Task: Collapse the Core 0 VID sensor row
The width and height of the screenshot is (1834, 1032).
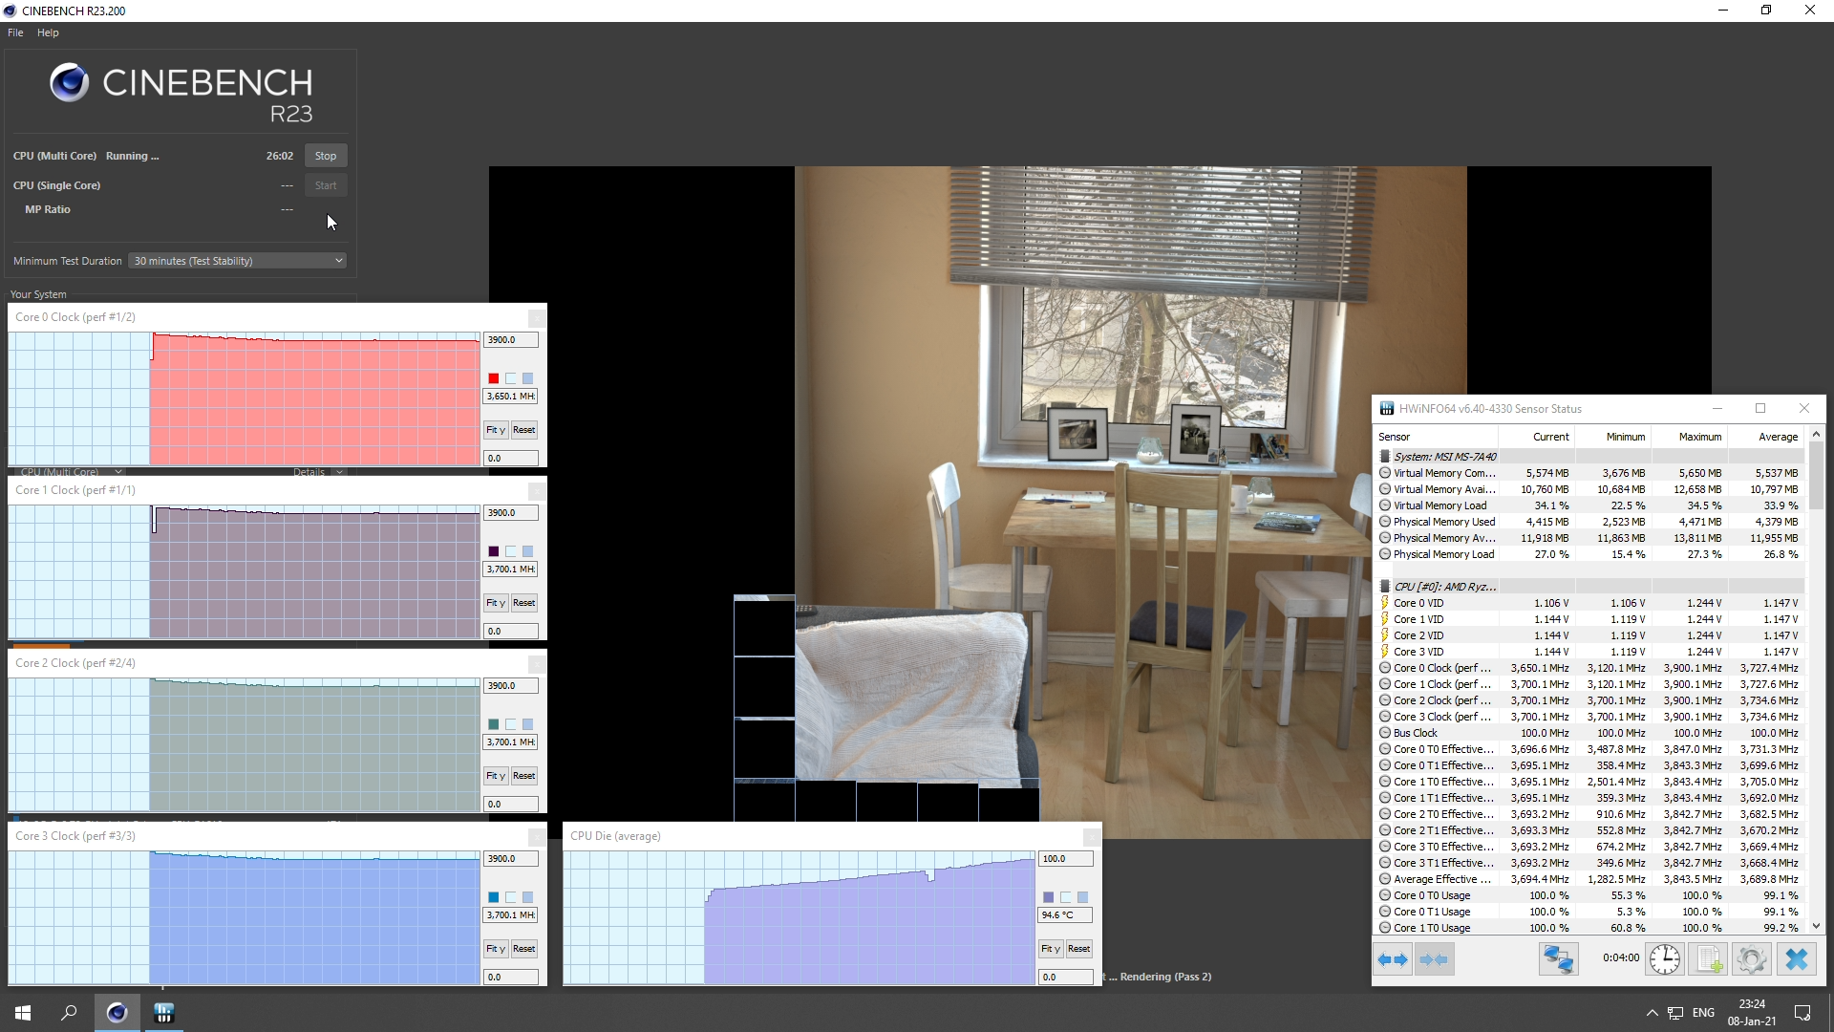Action: tap(1385, 603)
